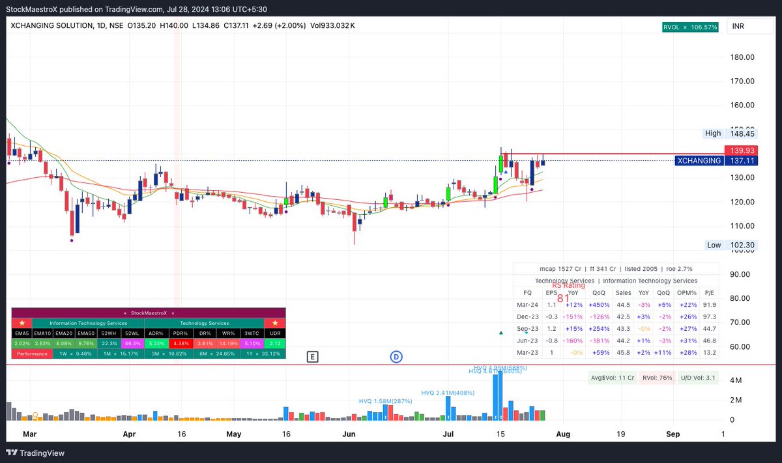Click the left star icon in StockMaestroX panel
The width and height of the screenshot is (782, 463).
point(22,323)
